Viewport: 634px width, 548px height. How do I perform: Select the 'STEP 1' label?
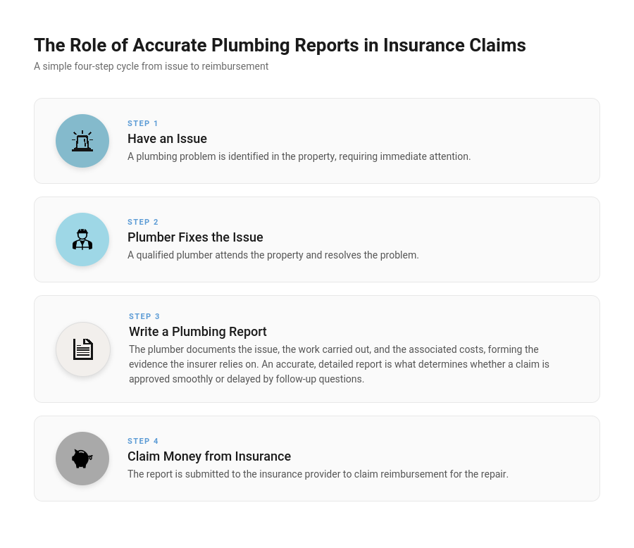point(143,123)
